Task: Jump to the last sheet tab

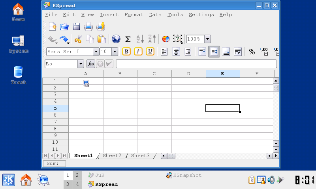Action: tap(64, 156)
